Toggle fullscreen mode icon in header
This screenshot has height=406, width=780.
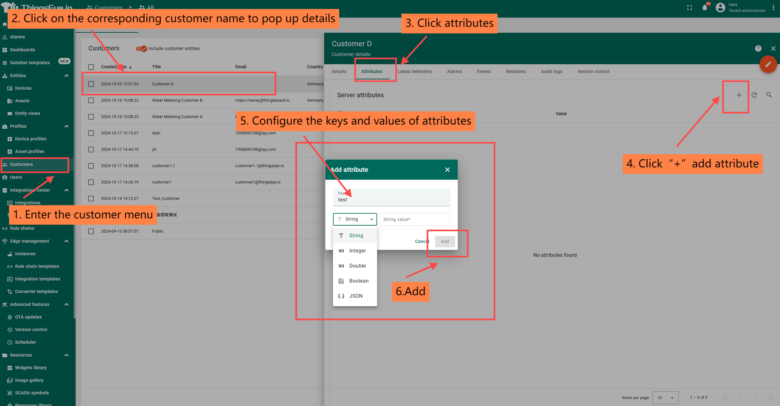[x=690, y=8]
